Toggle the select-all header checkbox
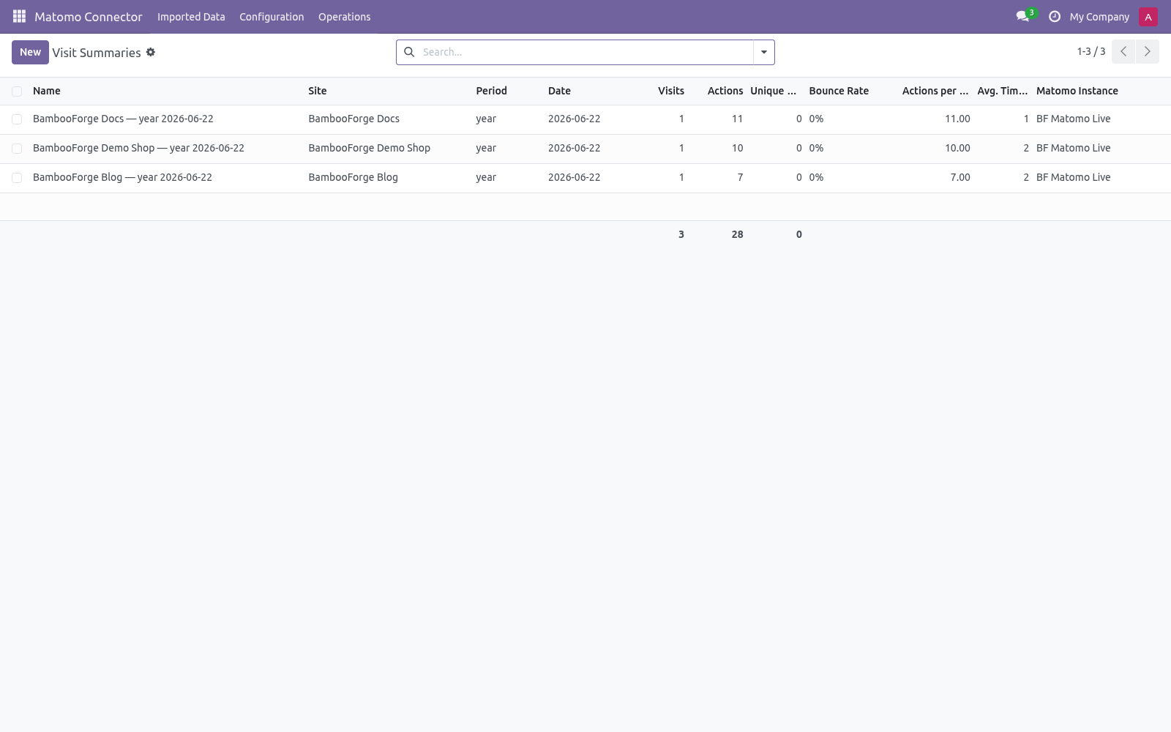This screenshot has width=1171, height=732. pyautogui.click(x=17, y=91)
